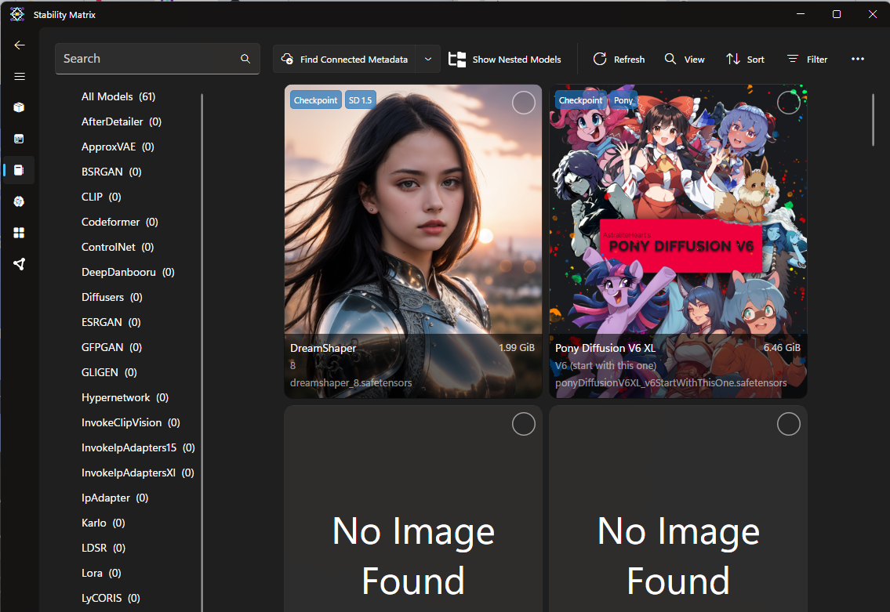
Task: Click dreamshaper_8.safetensors filename text
Action: [x=351, y=383]
